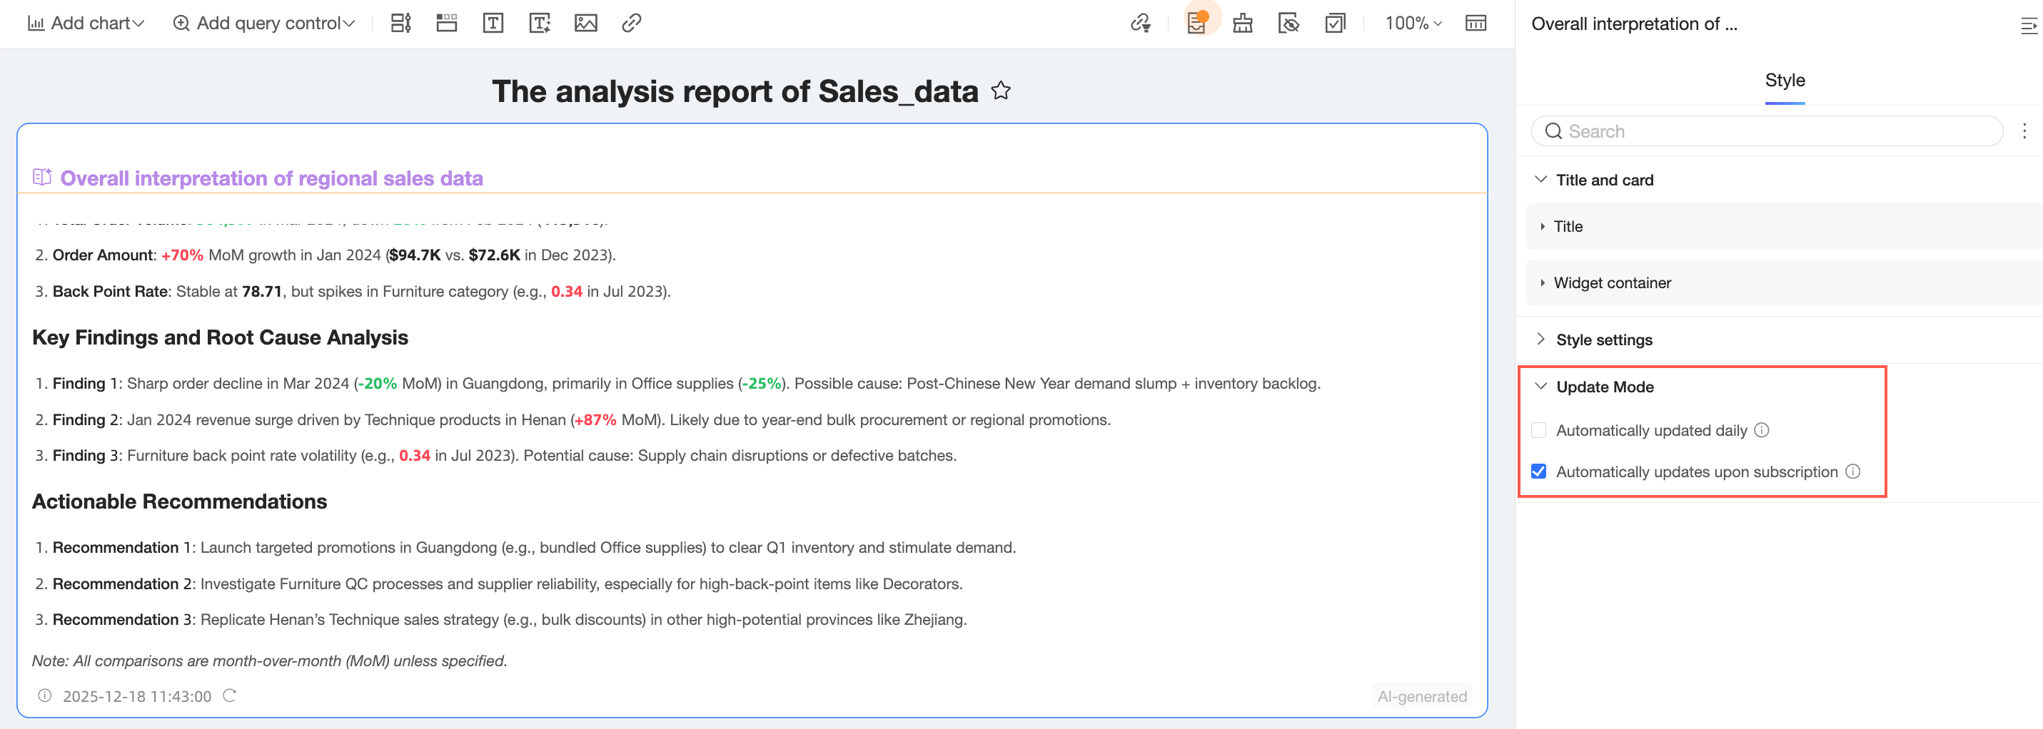Insert an image widget

[585, 23]
